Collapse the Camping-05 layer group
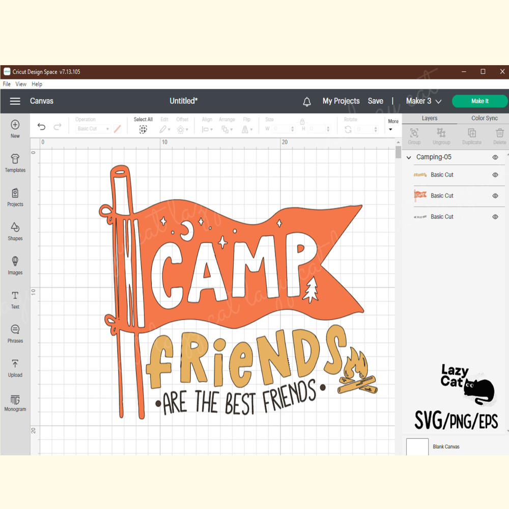 [x=409, y=158]
